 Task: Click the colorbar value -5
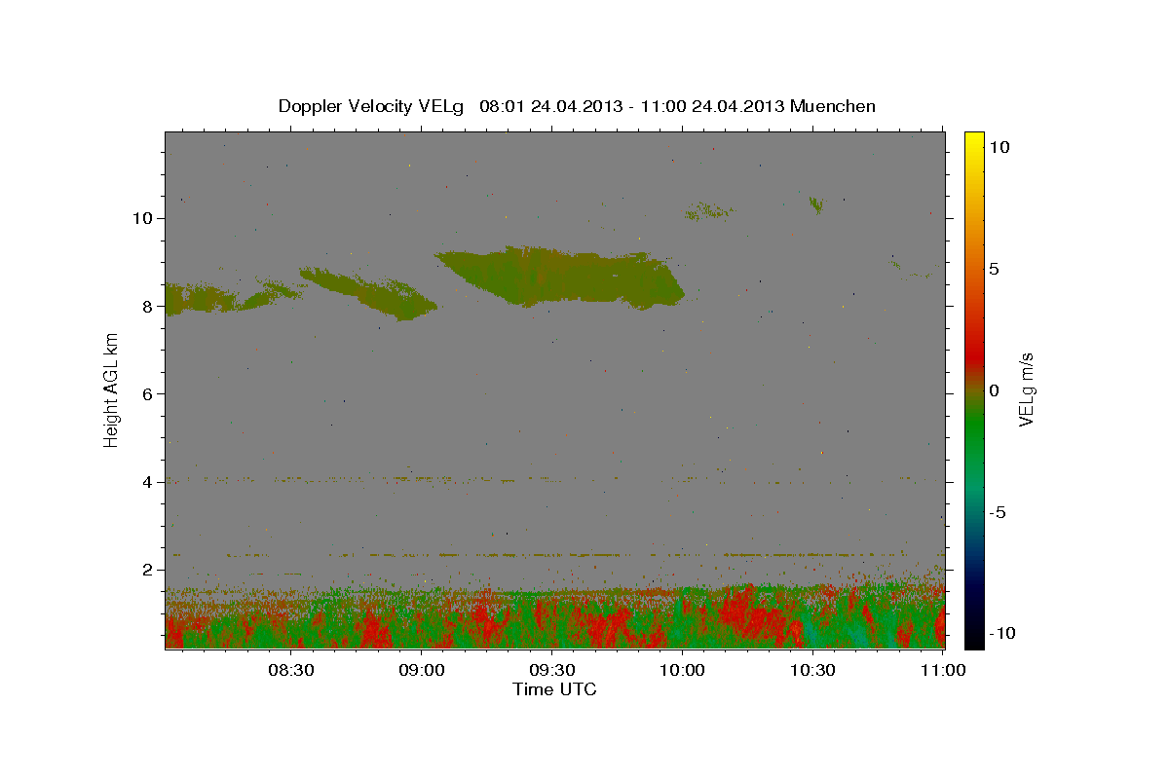point(998,512)
